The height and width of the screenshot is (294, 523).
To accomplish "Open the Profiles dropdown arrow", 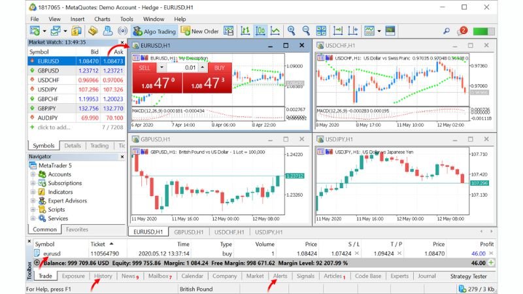I will pyautogui.click(x=65, y=31).
